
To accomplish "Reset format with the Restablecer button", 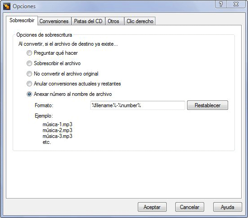I will click(x=207, y=105).
